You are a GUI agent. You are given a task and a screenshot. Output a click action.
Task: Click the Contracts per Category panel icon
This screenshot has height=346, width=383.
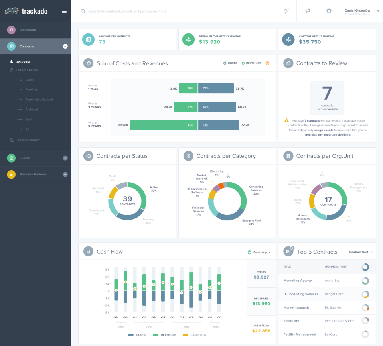188,156
